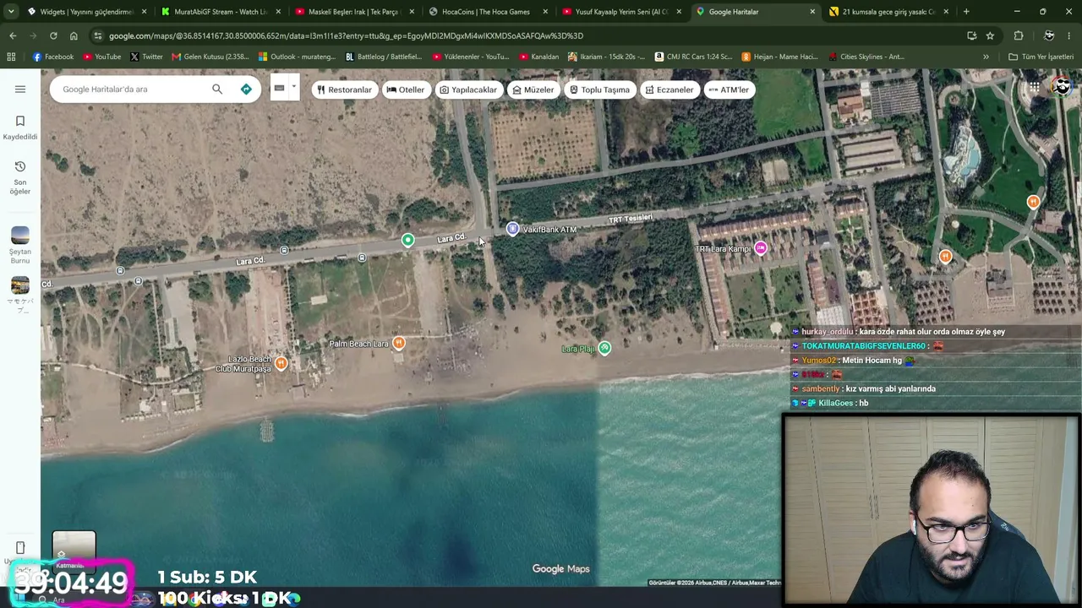Open the Outlook bookmark

coord(298,57)
